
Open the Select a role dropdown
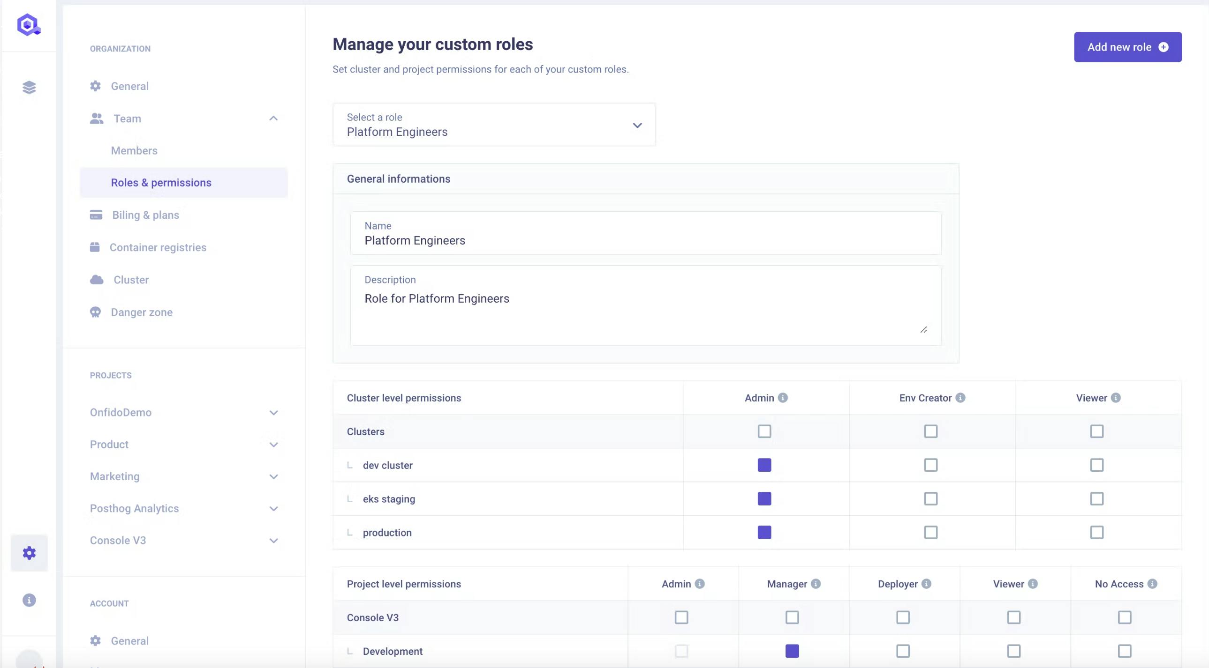pyautogui.click(x=494, y=124)
